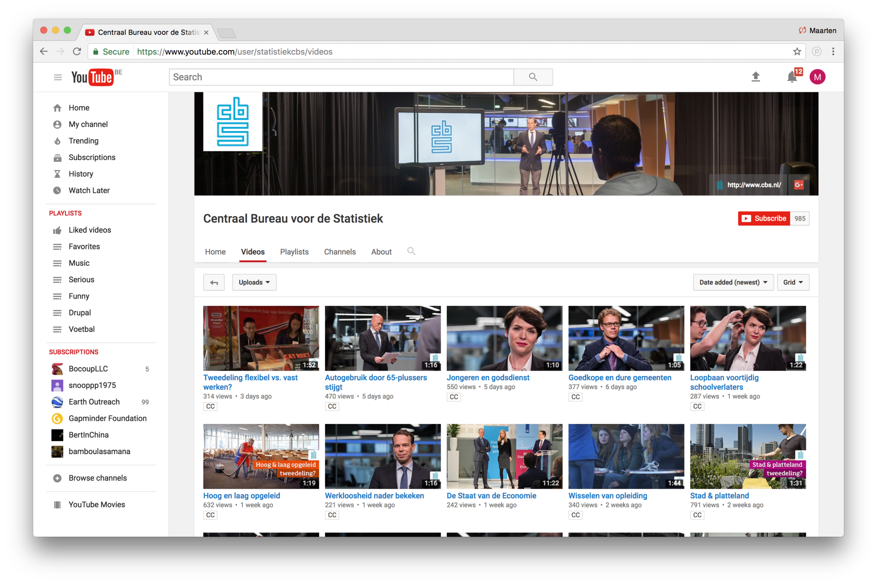Screen dimensions: 877x584
Task: Open the Maarten account avatar
Action: tap(817, 77)
